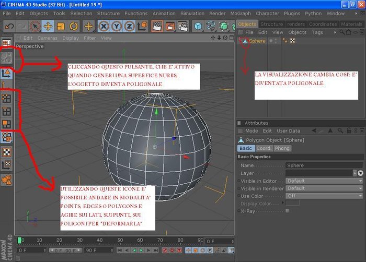Click Render Active View clapperboard icon
Image resolution: width=366 pixels, height=262 pixels.
point(157,26)
